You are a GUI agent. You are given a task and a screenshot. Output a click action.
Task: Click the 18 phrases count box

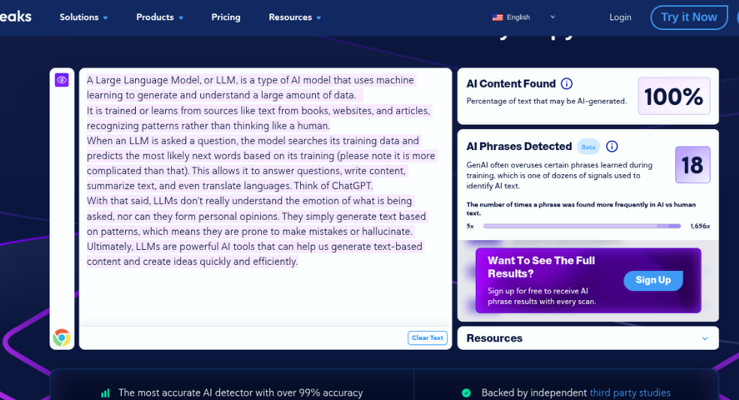692,165
